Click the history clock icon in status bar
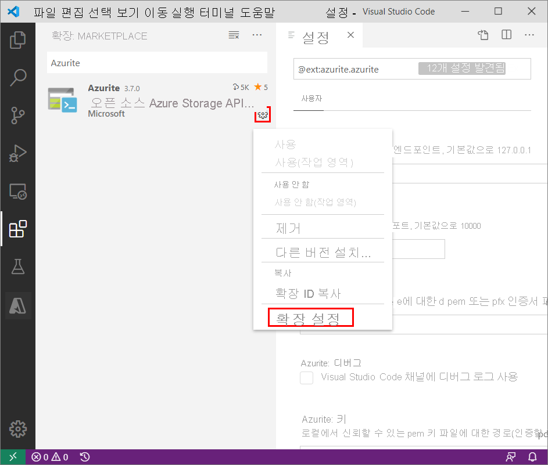The height and width of the screenshot is (465, 548). 85,457
